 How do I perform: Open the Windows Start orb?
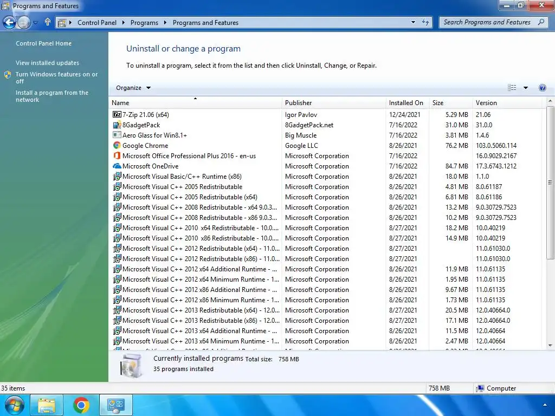pyautogui.click(x=14, y=405)
